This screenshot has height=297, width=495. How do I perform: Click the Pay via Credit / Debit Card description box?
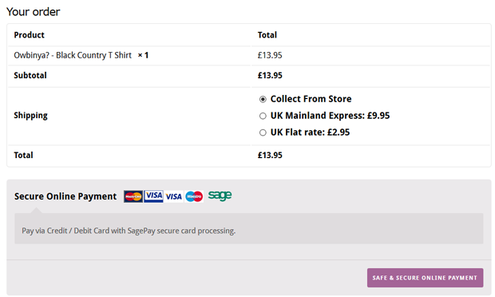tap(249, 228)
